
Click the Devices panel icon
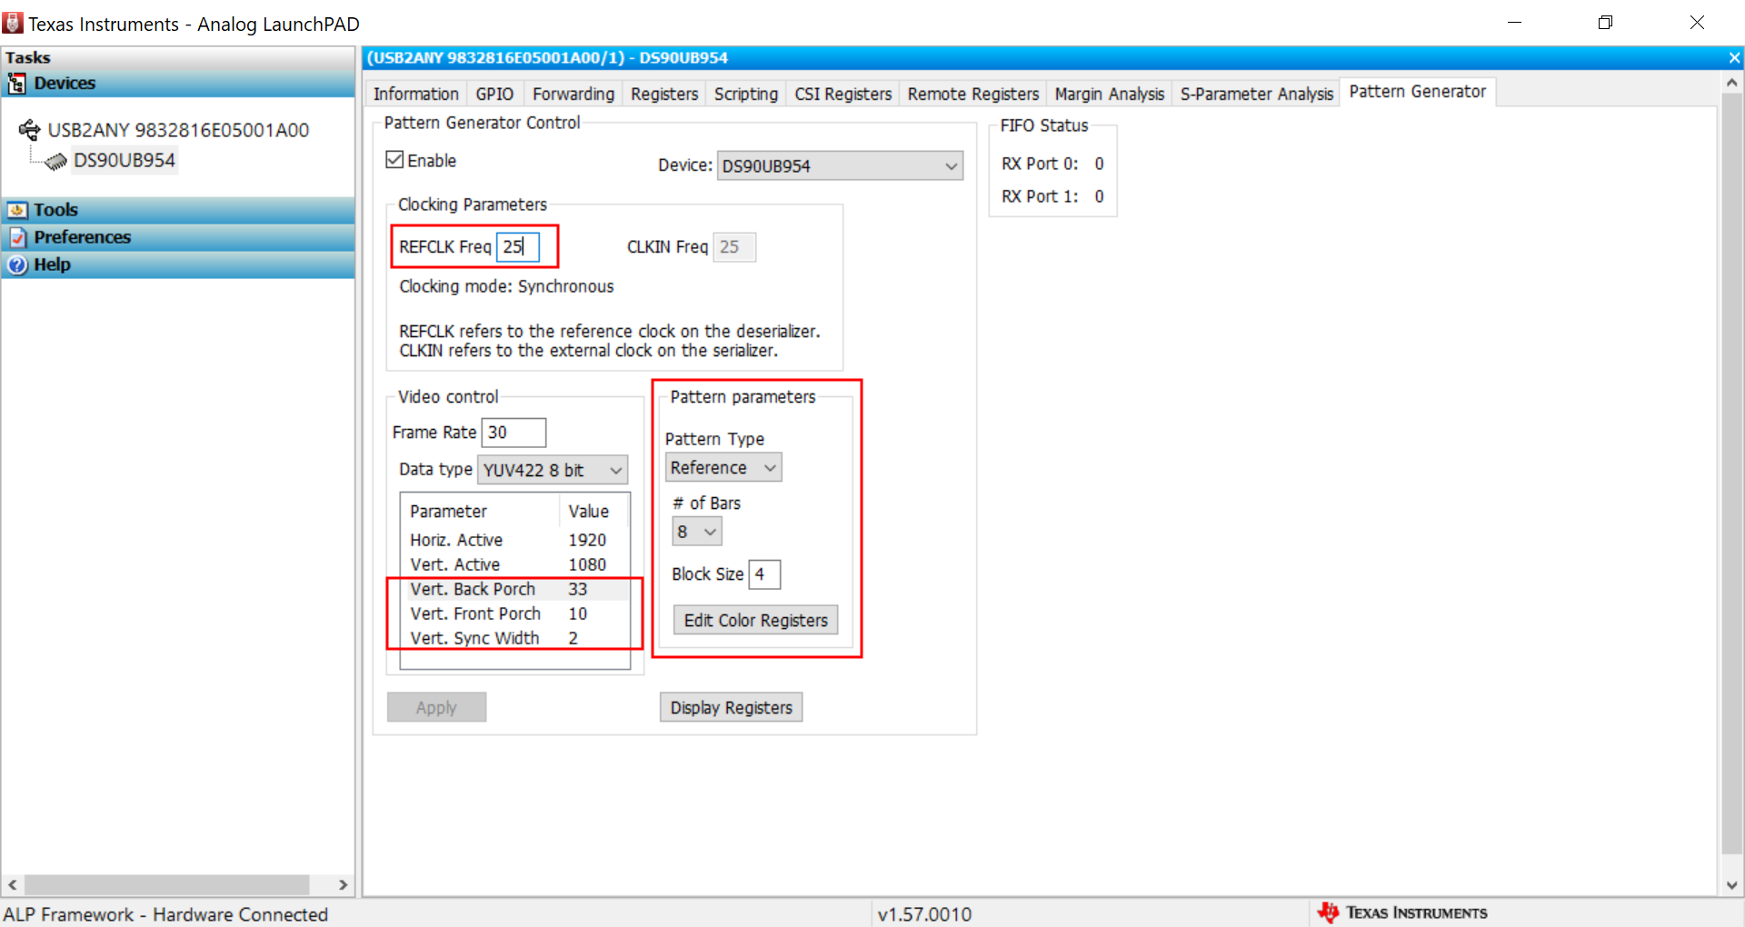pos(16,84)
